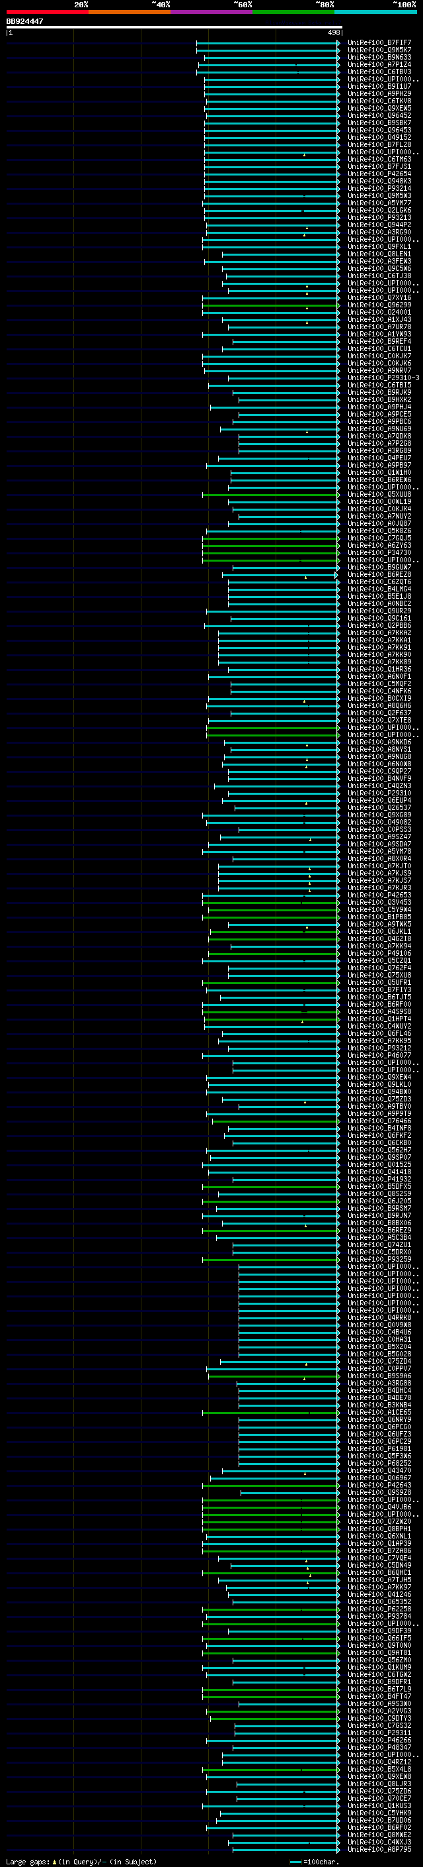The width and height of the screenshot is (423, 1867).
Task: Click the UniRef100_A1XJ43 label
Action: 379,320
